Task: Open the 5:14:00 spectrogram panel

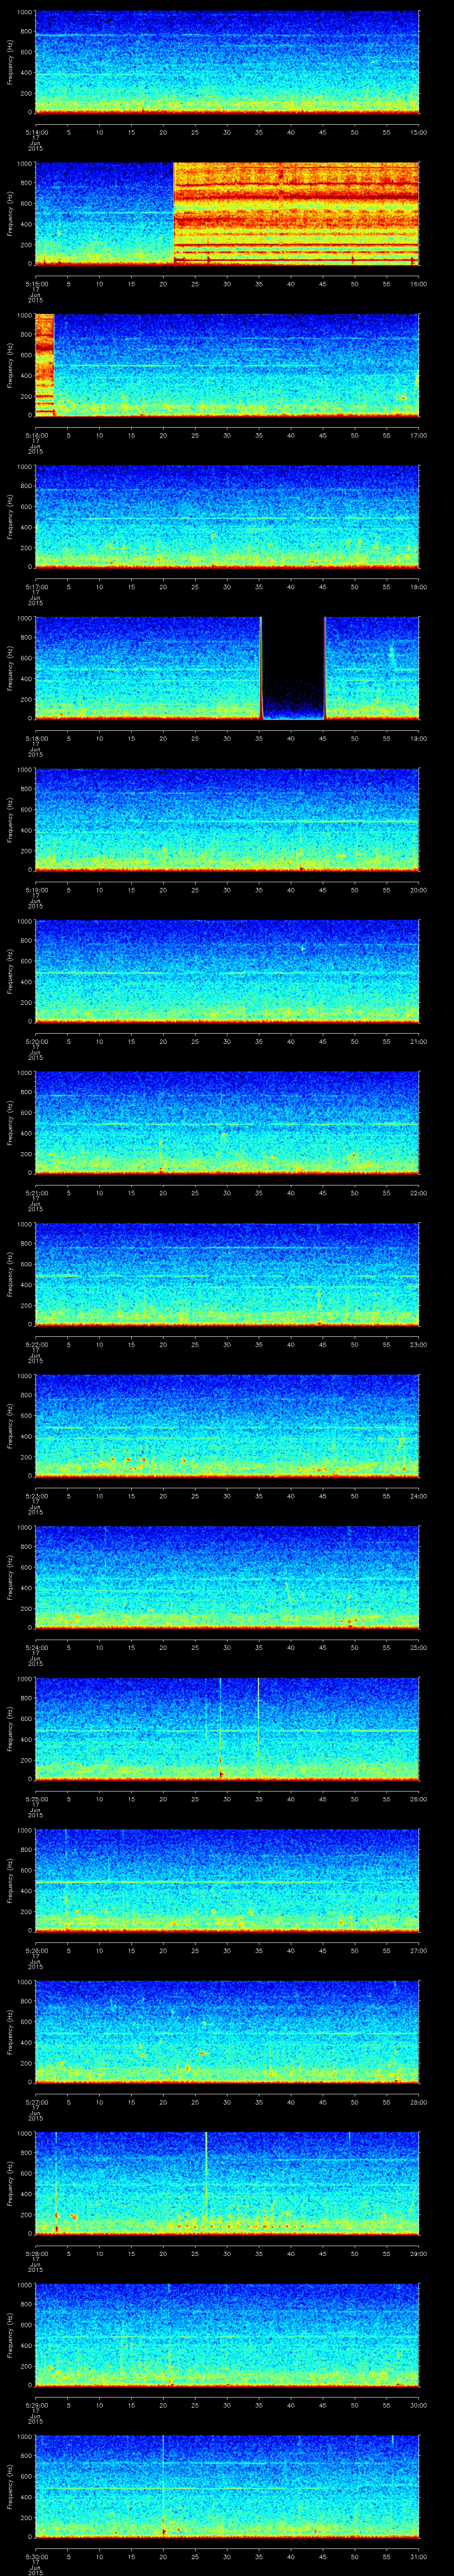Action: pyautogui.click(x=227, y=62)
